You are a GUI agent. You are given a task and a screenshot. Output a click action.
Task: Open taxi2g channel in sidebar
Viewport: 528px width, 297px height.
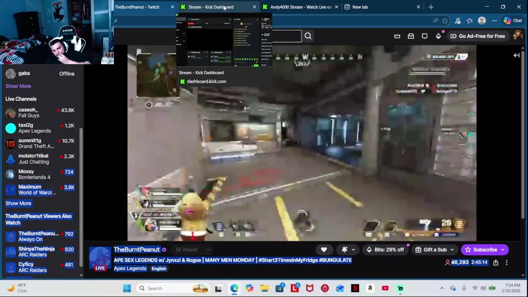point(40,128)
